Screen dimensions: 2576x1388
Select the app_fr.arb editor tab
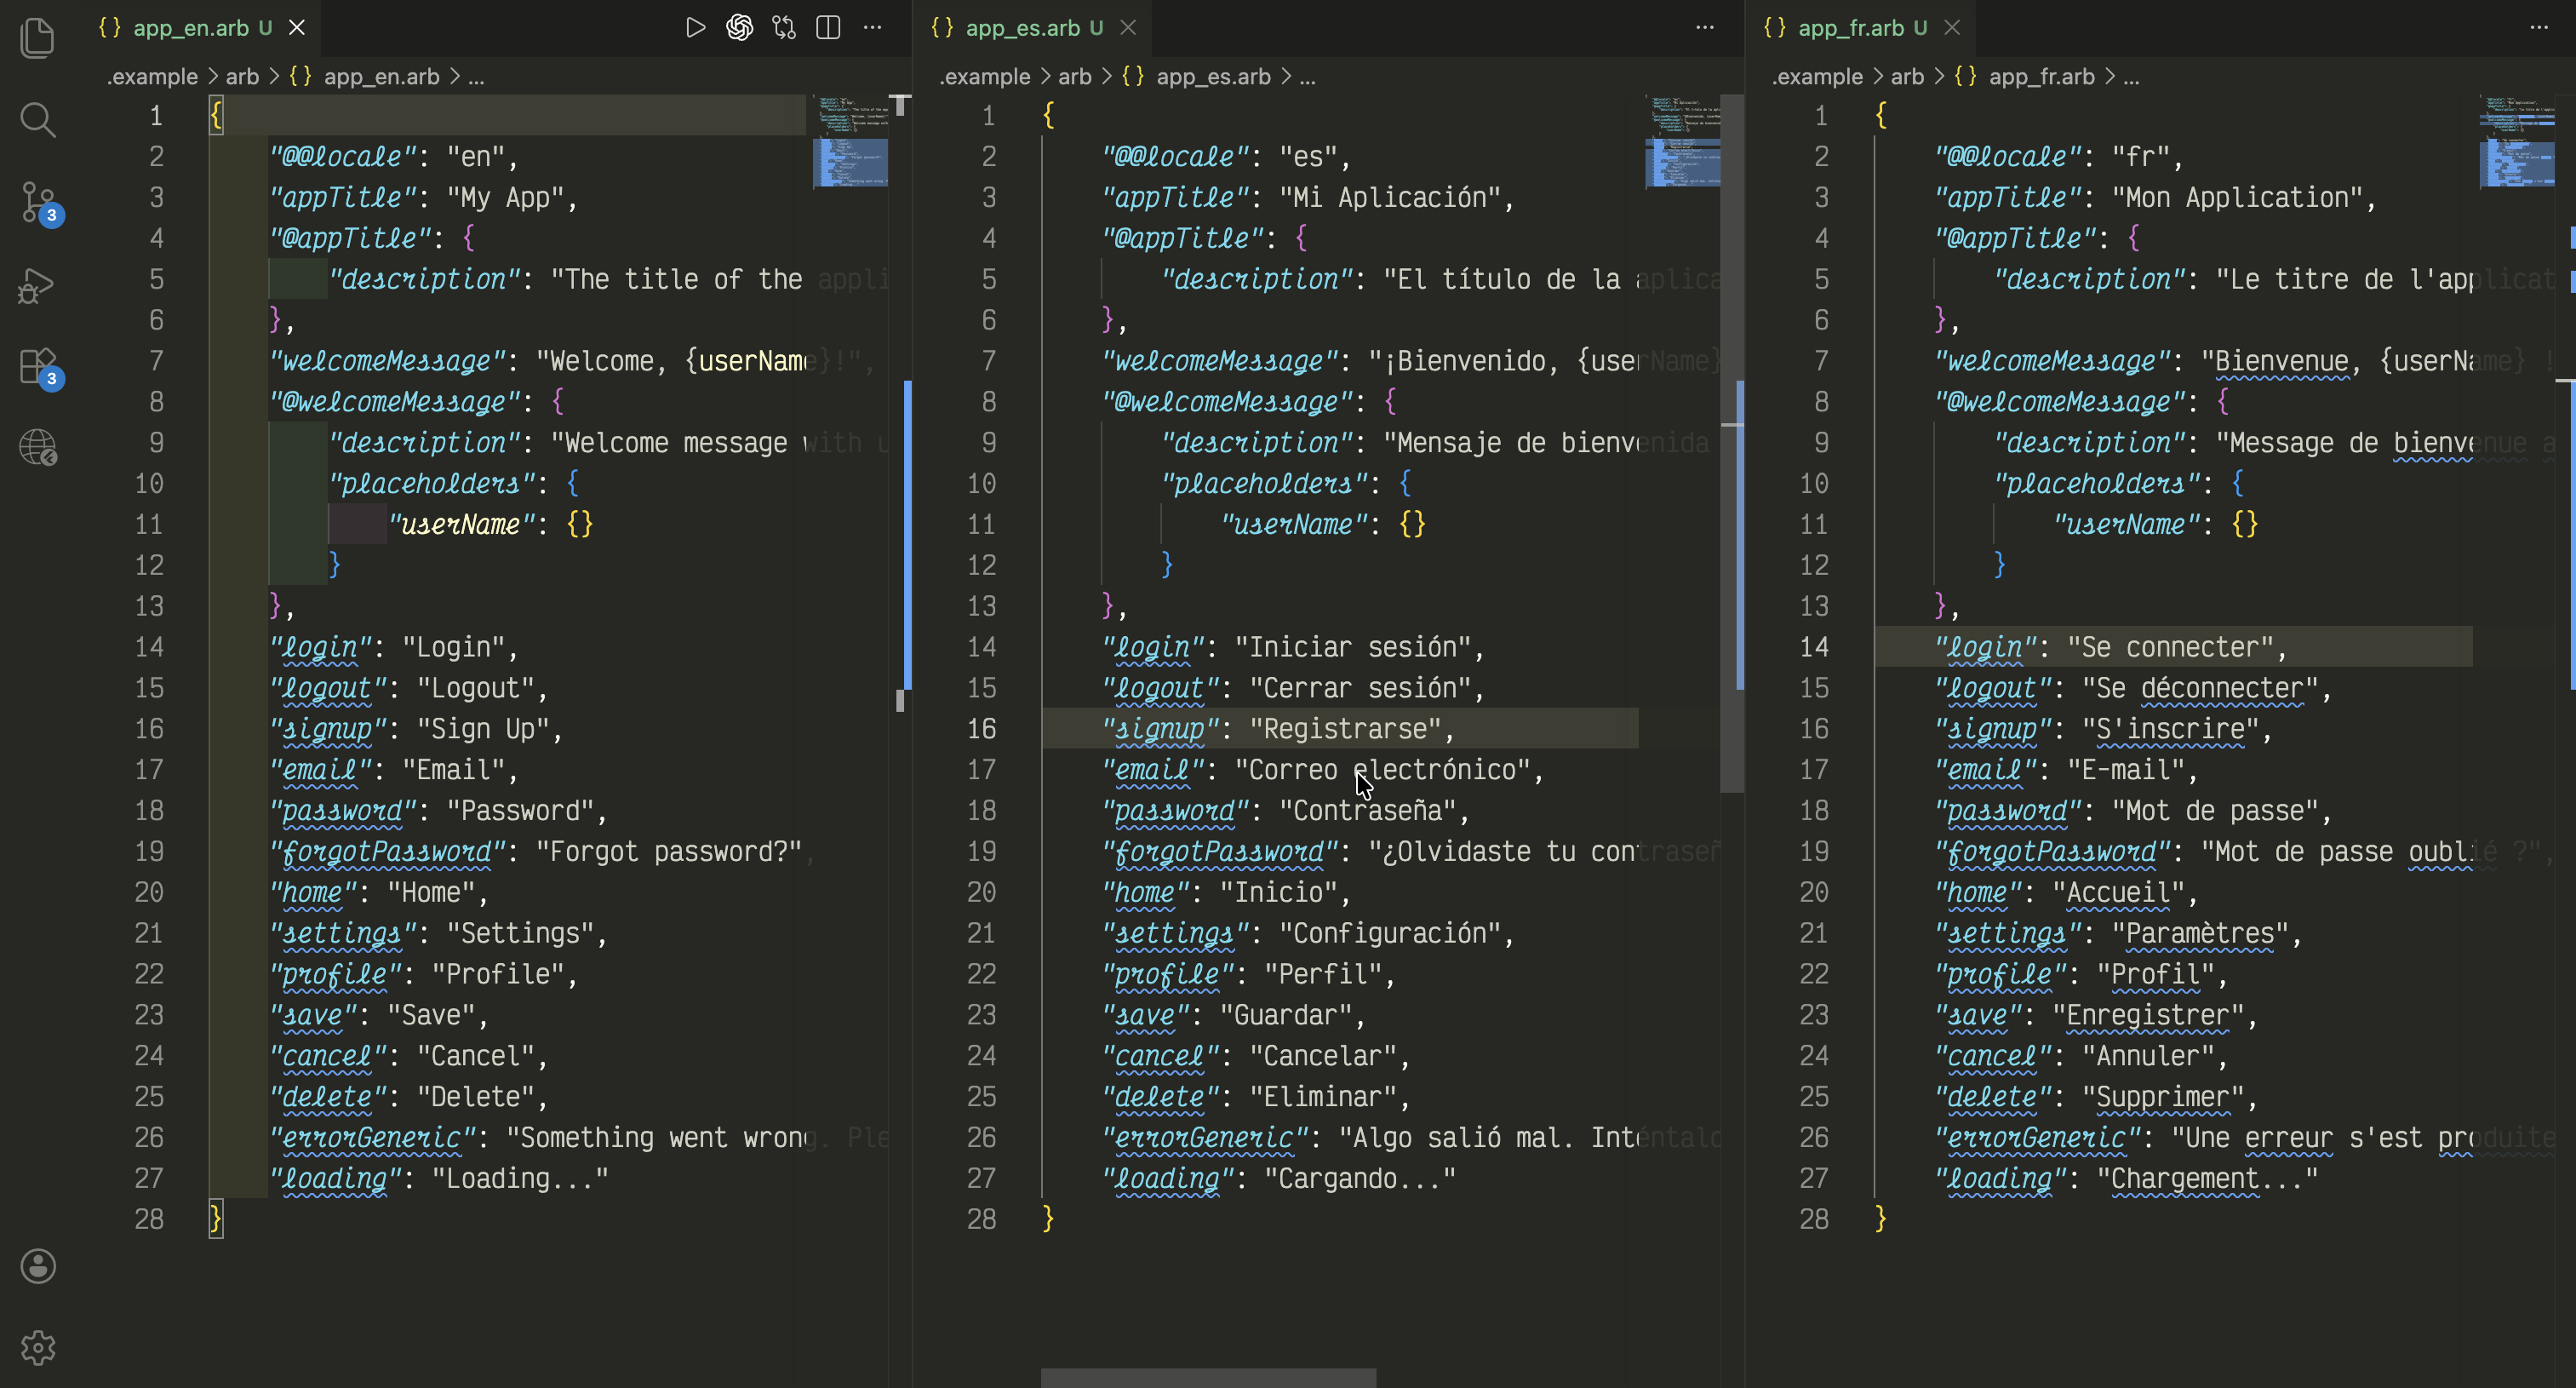pyautogui.click(x=1862, y=28)
